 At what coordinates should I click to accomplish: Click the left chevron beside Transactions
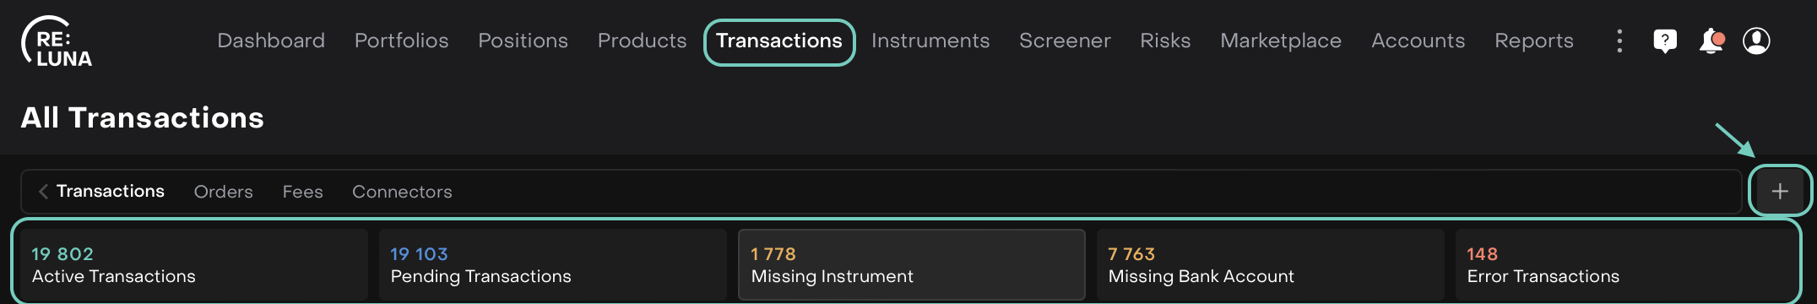[x=43, y=192]
